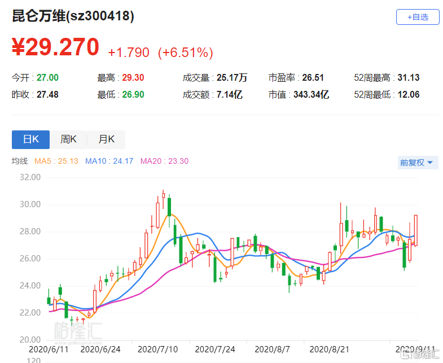The height and width of the screenshot is (363, 443).
Task: Click the 成交量 value 25.17万
Action: click(232, 77)
